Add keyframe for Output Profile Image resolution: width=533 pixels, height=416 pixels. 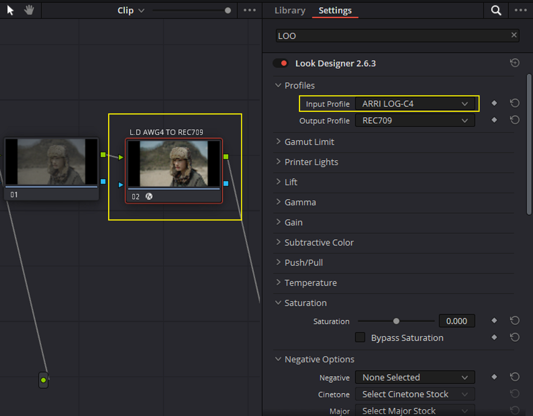(494, 120)
